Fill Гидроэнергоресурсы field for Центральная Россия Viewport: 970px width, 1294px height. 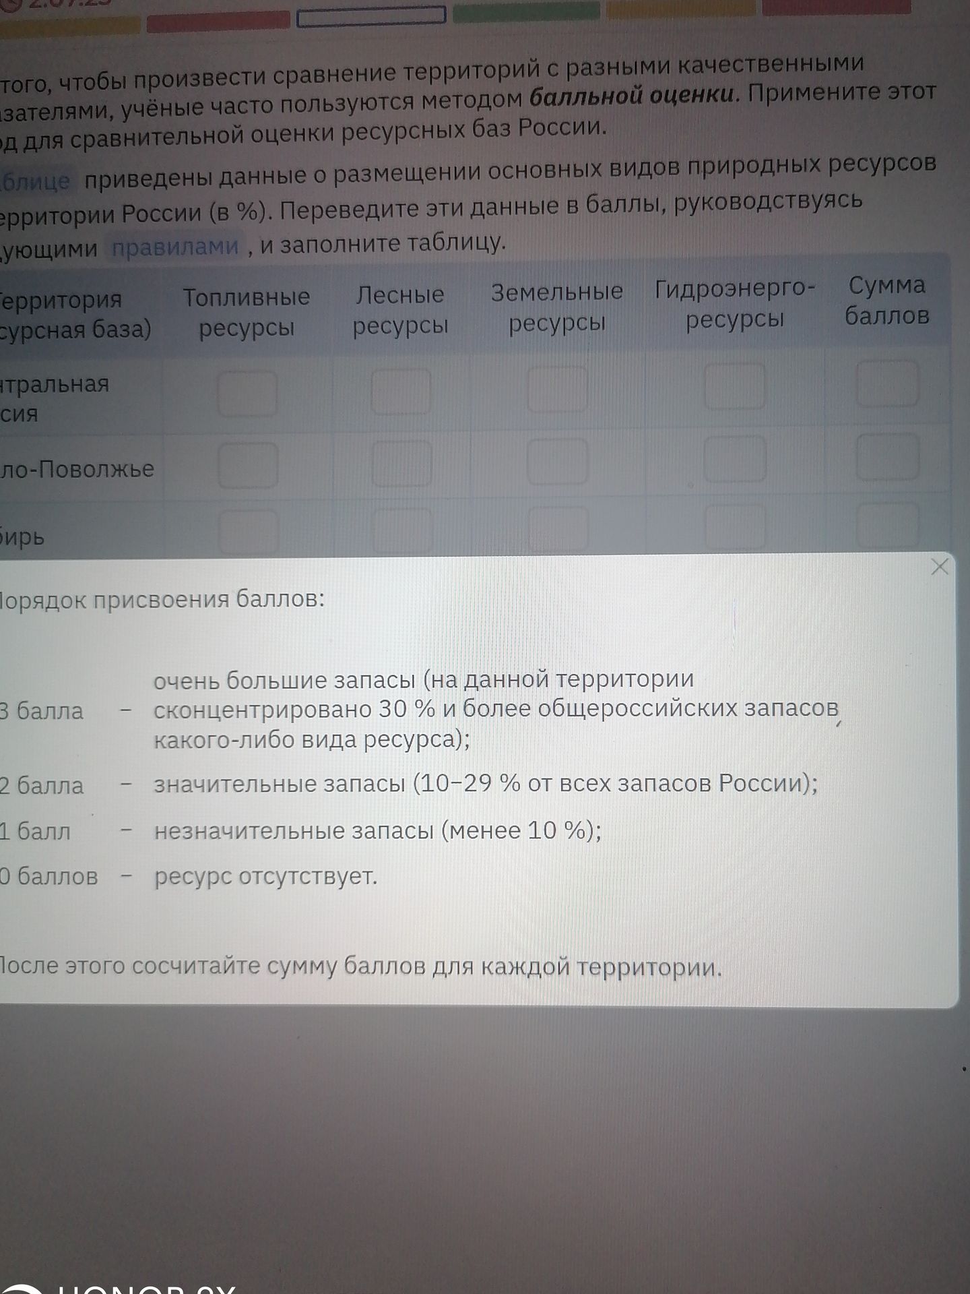pyautogui.click(x=734, y=386)
